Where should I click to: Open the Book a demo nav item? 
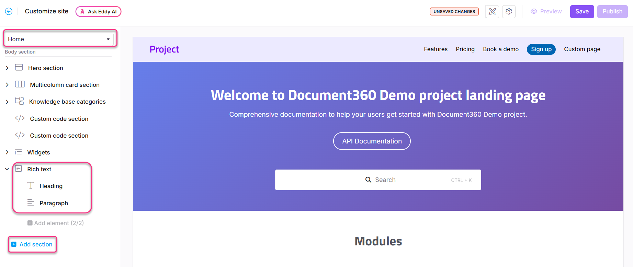[x=501, y=49]
